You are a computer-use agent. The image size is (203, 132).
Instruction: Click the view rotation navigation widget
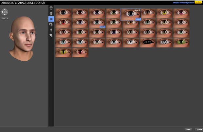[x=5, y=12]
